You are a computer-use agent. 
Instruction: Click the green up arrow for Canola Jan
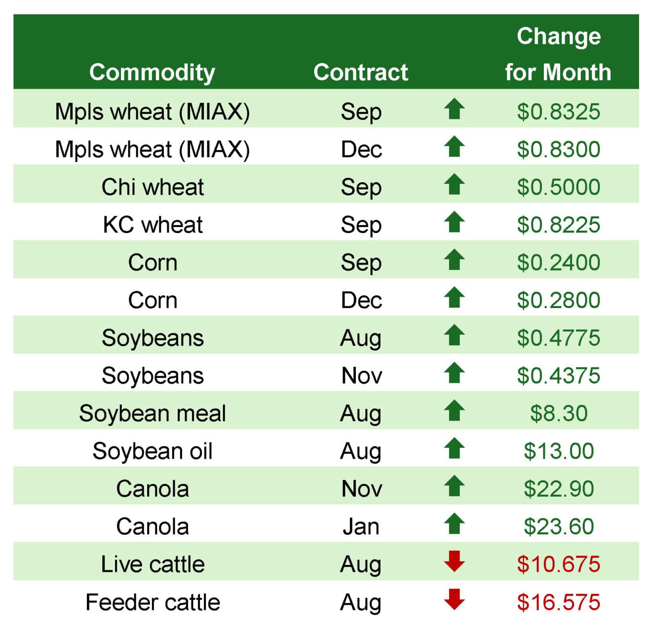point(454,524)
